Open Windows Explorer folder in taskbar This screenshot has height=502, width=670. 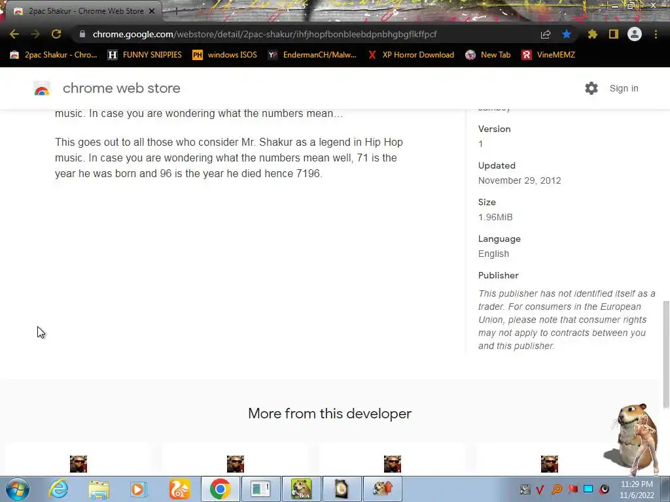point(99,490)
